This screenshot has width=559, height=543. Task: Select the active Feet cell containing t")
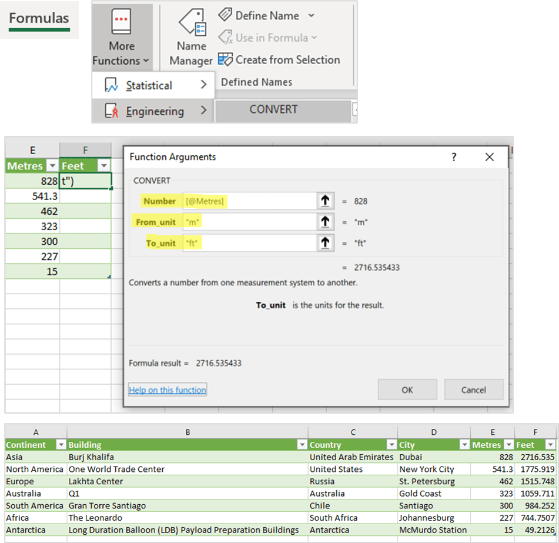tap(86, 181)
